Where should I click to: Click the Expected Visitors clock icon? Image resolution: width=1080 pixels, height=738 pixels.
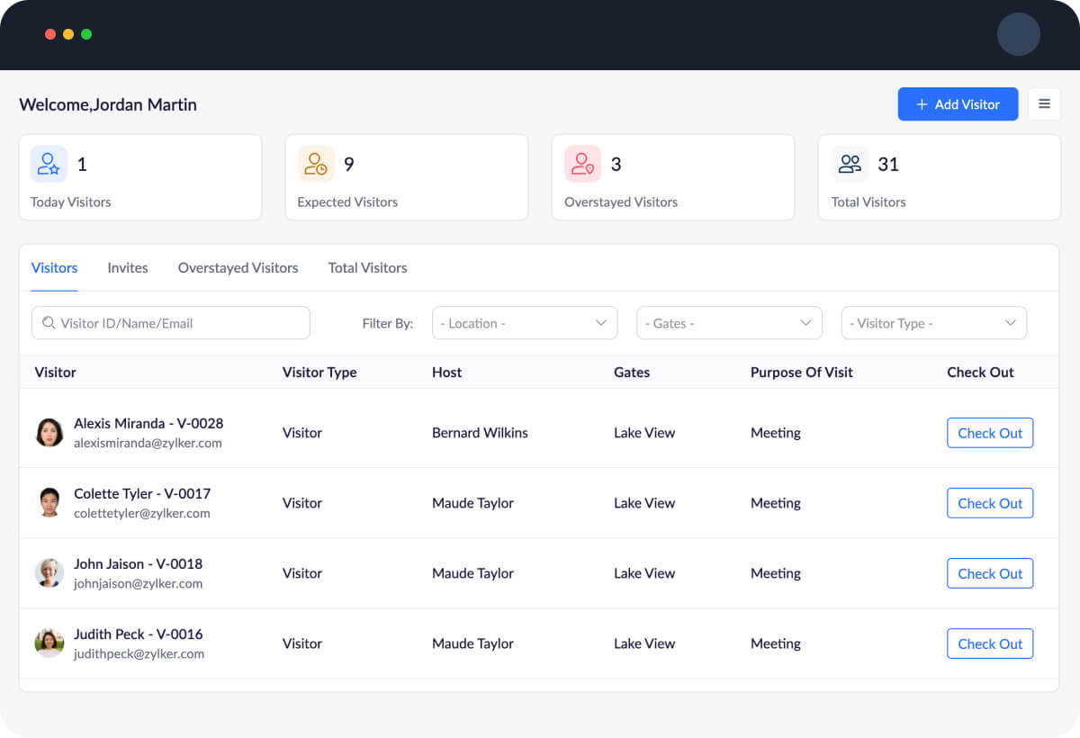coord(316,164)
